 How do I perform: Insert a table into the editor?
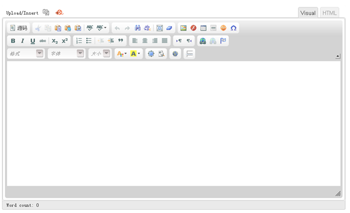point(203,28)
